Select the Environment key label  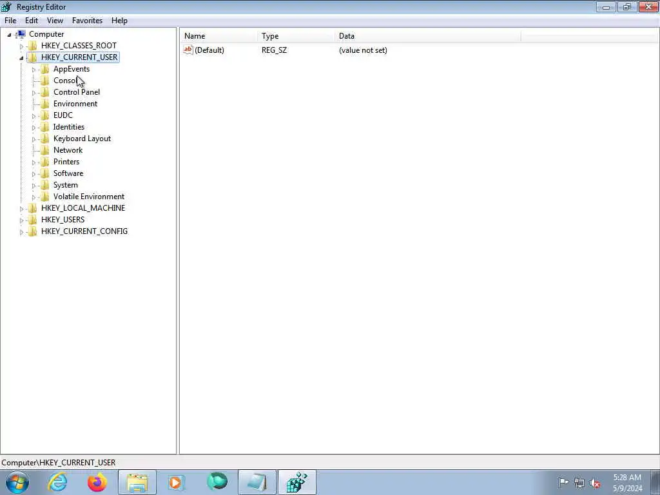[x=75, y=104]
